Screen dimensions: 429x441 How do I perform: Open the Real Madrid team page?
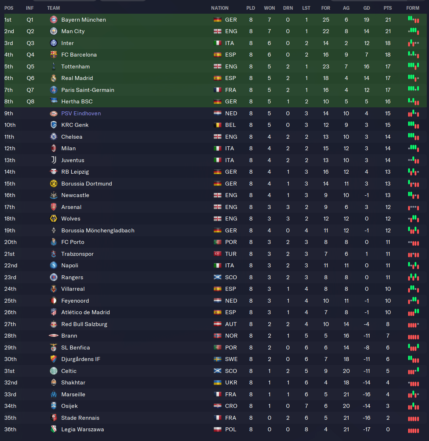point(77,78)
